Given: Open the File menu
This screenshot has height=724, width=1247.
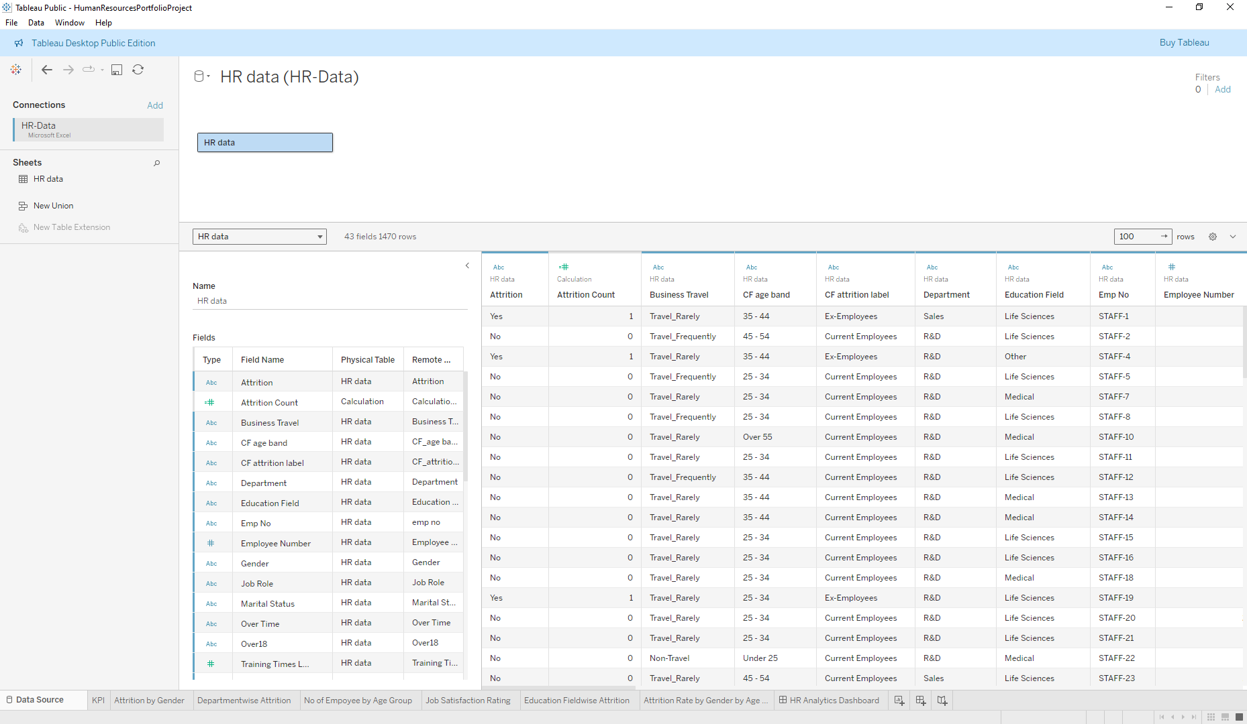Looking at the screenshot, I should pos(11,23).
